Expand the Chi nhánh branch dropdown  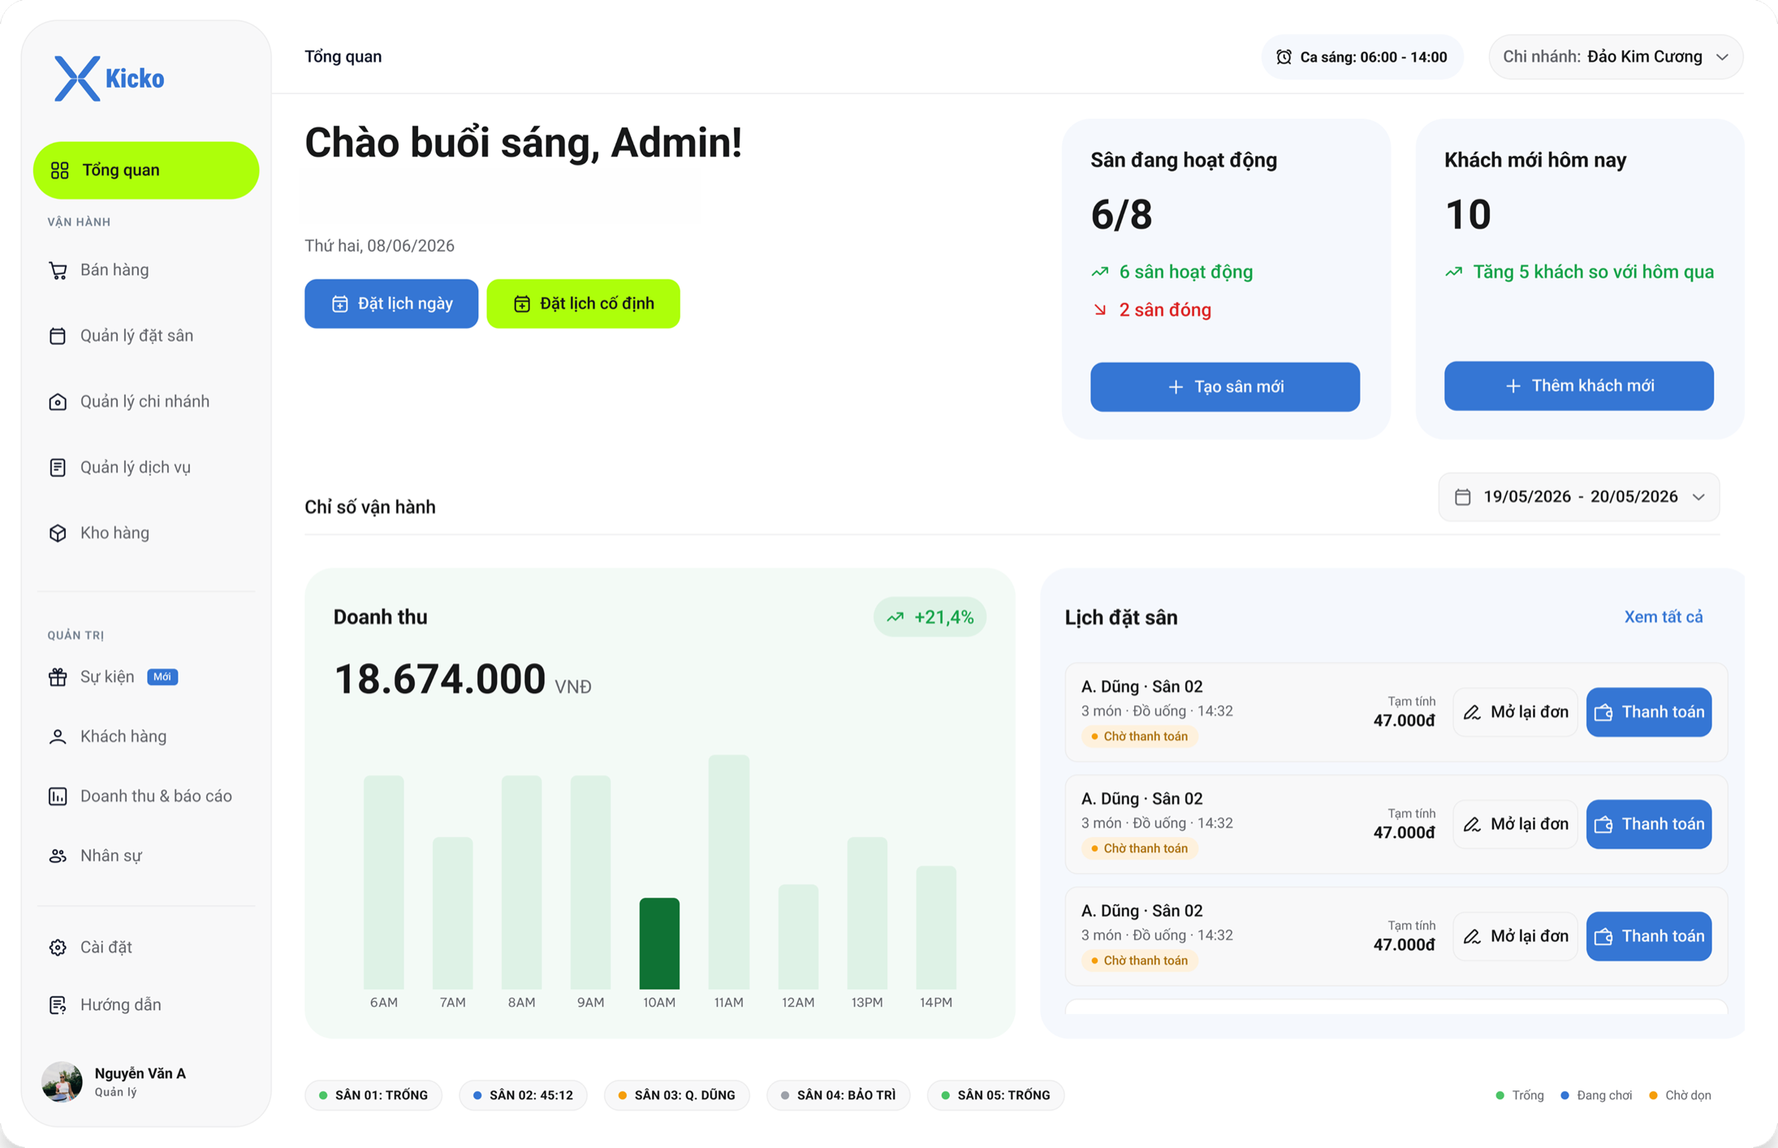click(x=1616, y=57)
